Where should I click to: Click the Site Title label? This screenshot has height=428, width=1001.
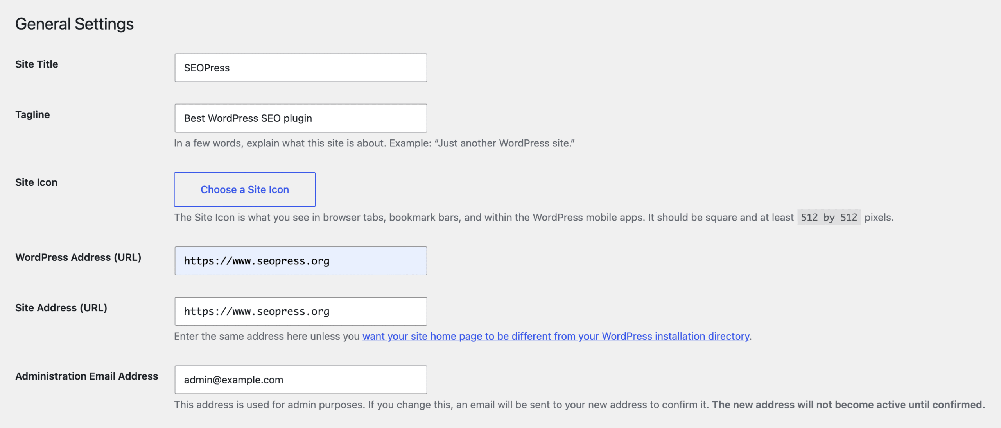37,64
